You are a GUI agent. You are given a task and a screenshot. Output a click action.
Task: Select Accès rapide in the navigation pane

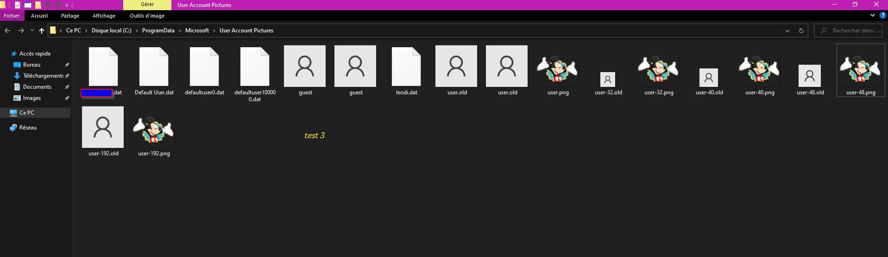(35, 54)
